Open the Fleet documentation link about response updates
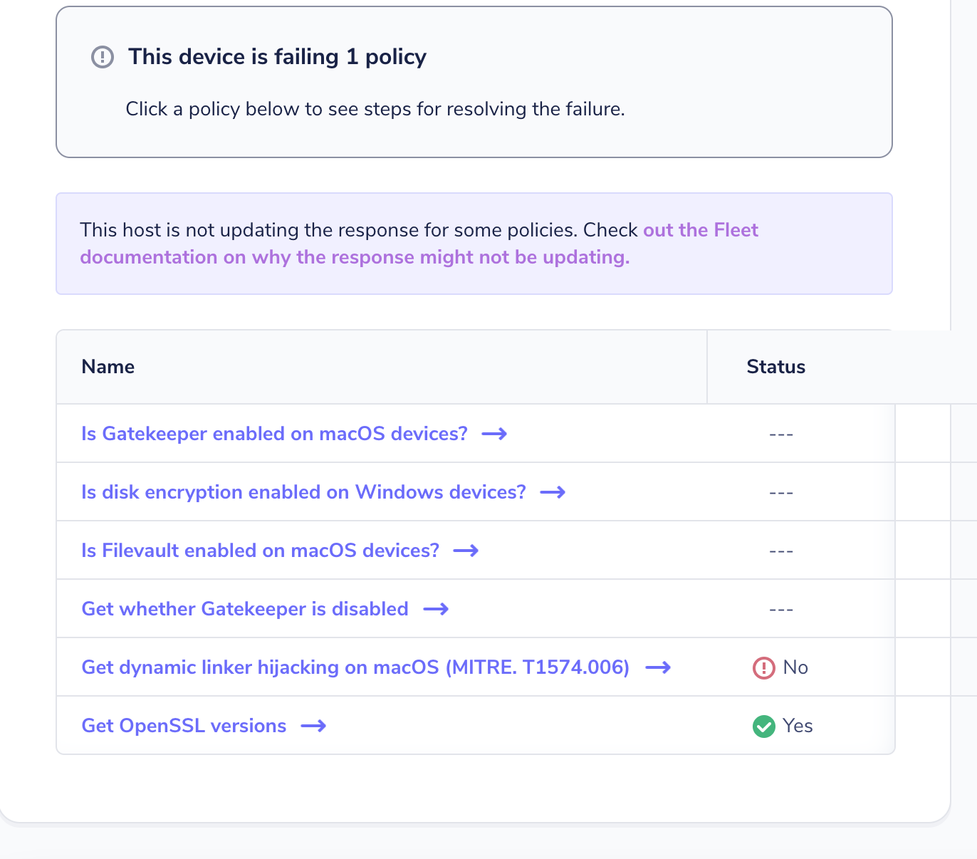Viewport: 977px width, 859px height. [x=355, y=257]
